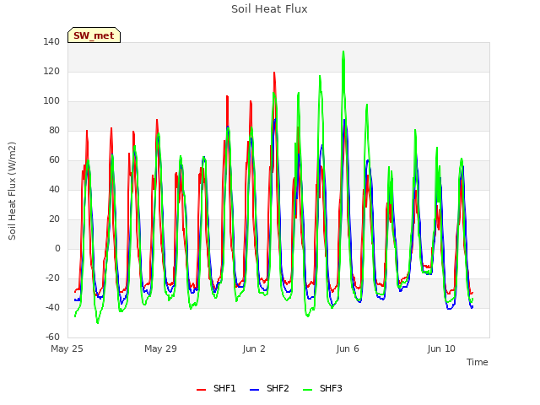Click the Time x-axis title

(x=478, y=362)
